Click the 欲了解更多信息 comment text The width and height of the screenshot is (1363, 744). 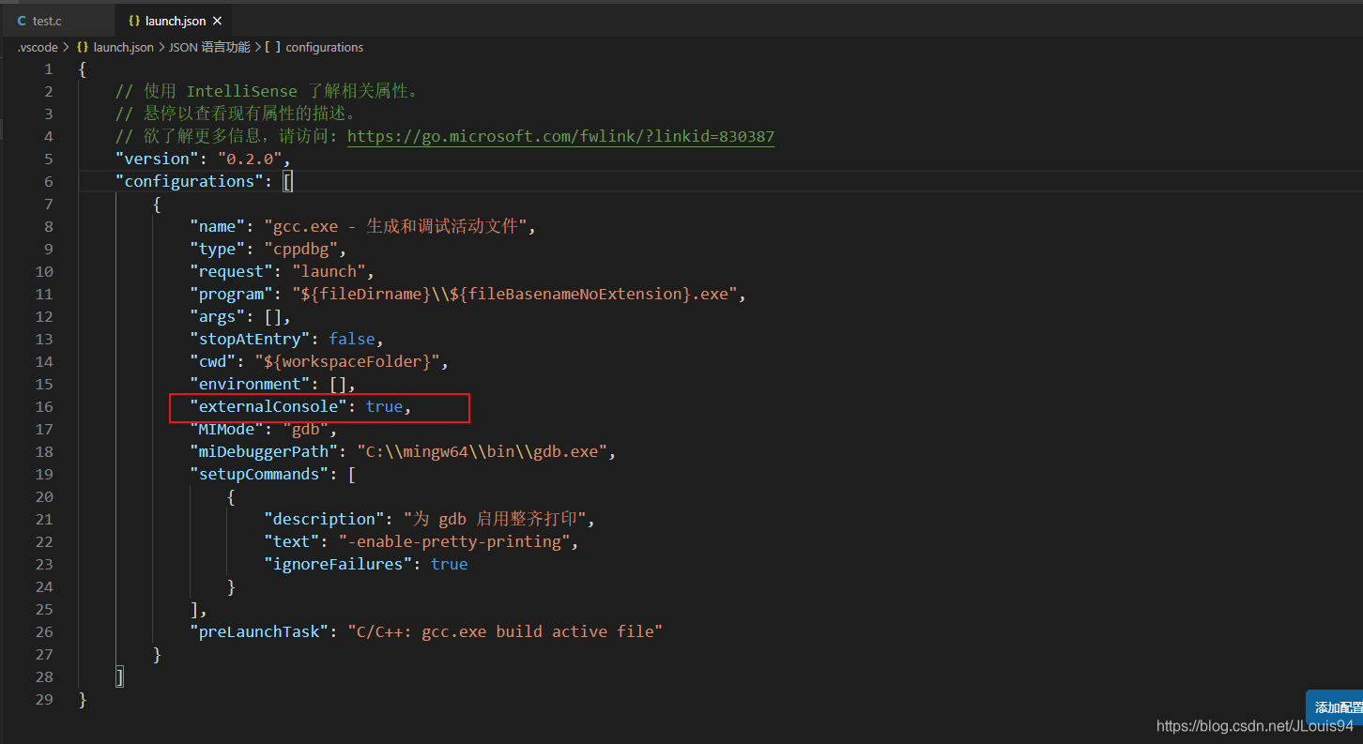tap(226, 136)
